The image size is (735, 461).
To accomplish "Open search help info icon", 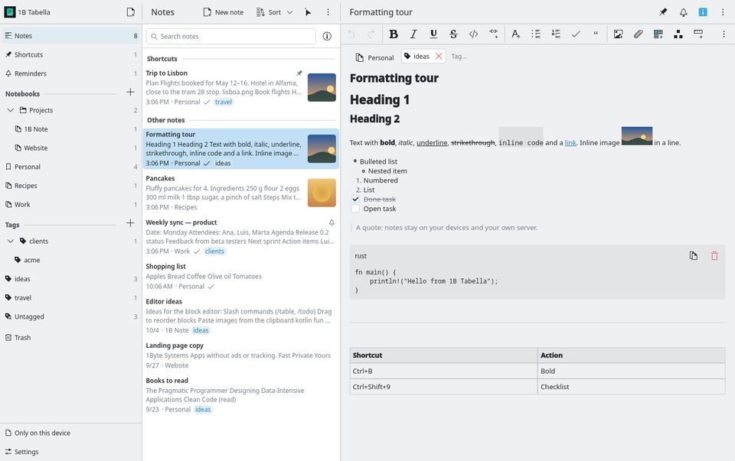I will point(327,36).
